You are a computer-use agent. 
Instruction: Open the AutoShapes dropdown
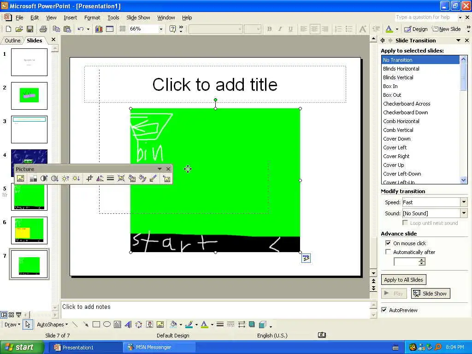(x=53, y=324)
